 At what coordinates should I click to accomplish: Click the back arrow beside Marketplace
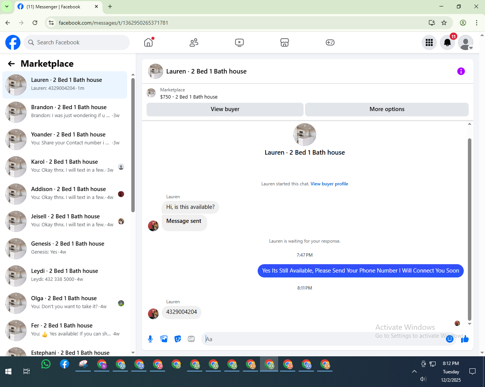click(11, 64)
